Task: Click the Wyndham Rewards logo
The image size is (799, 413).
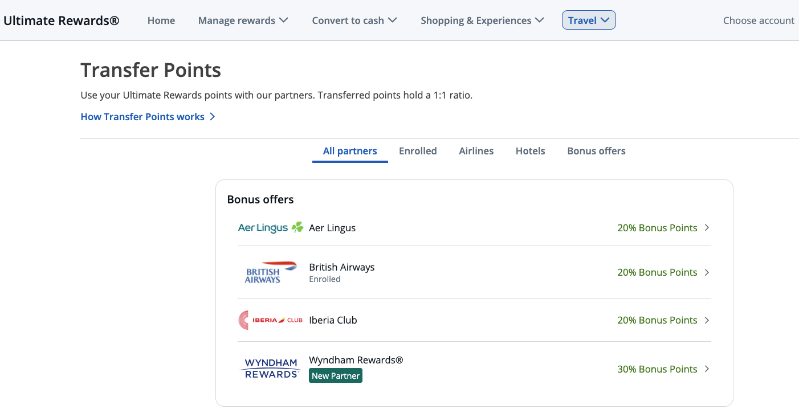Action: click(x=271, y=367)
